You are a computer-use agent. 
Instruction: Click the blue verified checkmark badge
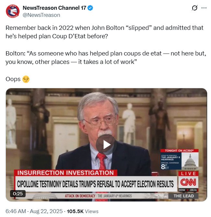90,8
